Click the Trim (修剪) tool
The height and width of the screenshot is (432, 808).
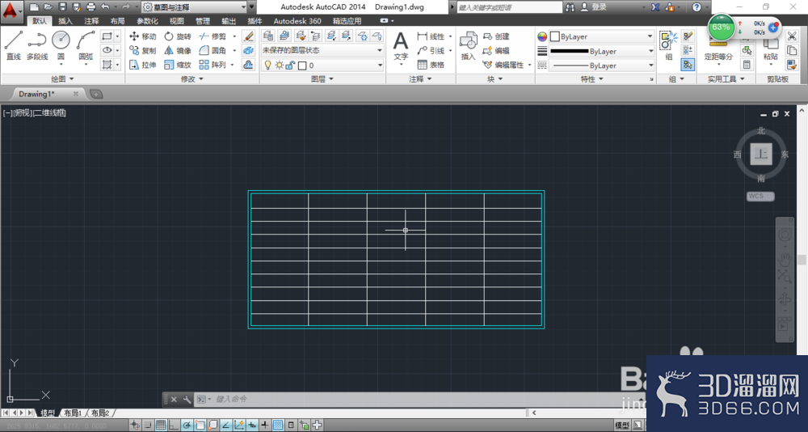tap(213, 36)
